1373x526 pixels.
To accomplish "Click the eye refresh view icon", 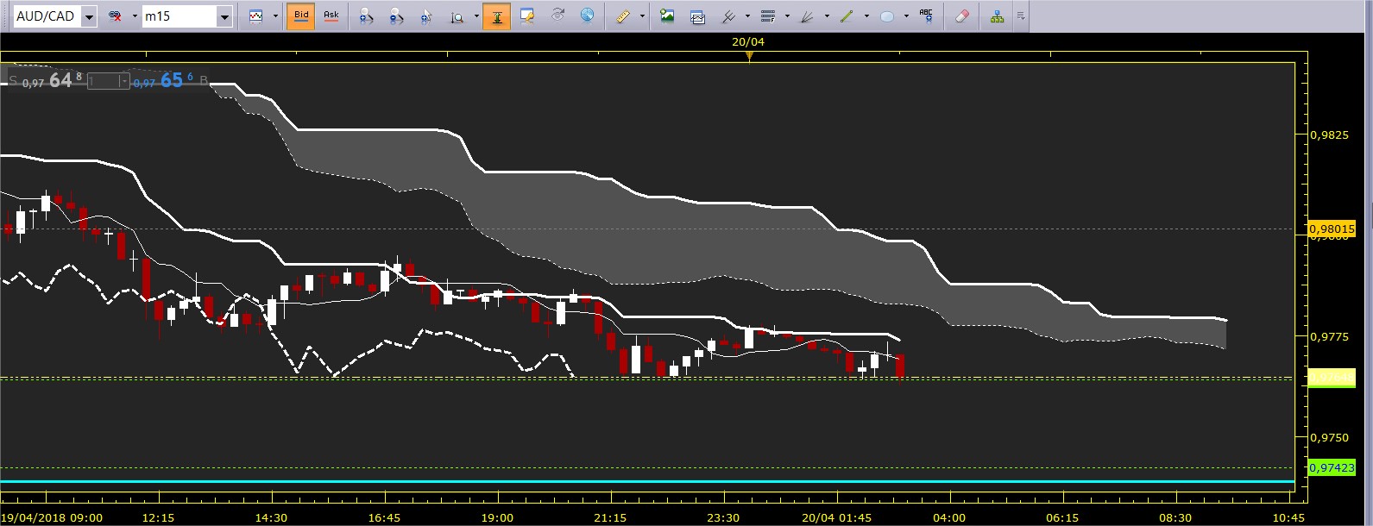I will 557,16.
